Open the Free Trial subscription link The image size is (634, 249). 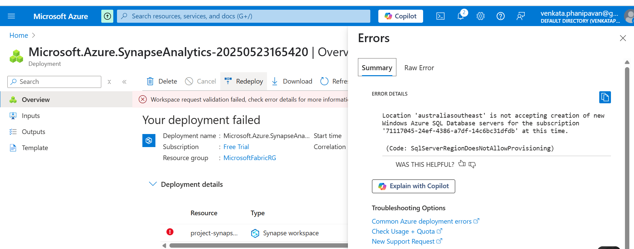pos(236,147)
